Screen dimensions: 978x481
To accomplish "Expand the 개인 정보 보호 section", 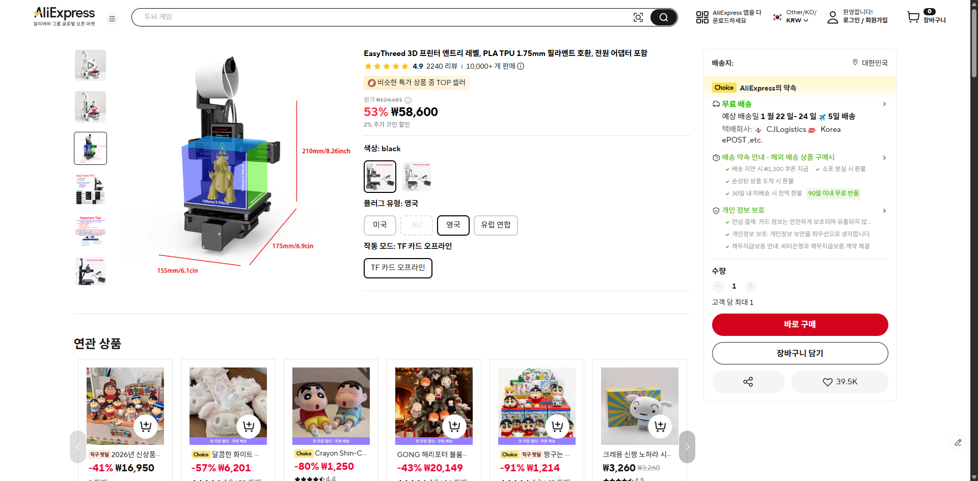I will click(x=884, y=210).
